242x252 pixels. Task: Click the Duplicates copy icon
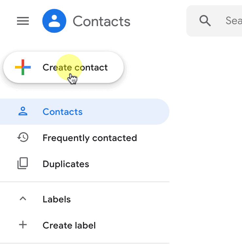(x=23, y=164)
